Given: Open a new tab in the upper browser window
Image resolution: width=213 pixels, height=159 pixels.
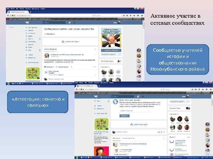Looking at the screenshot, I should pyautogui.click(x=30, y=12).
